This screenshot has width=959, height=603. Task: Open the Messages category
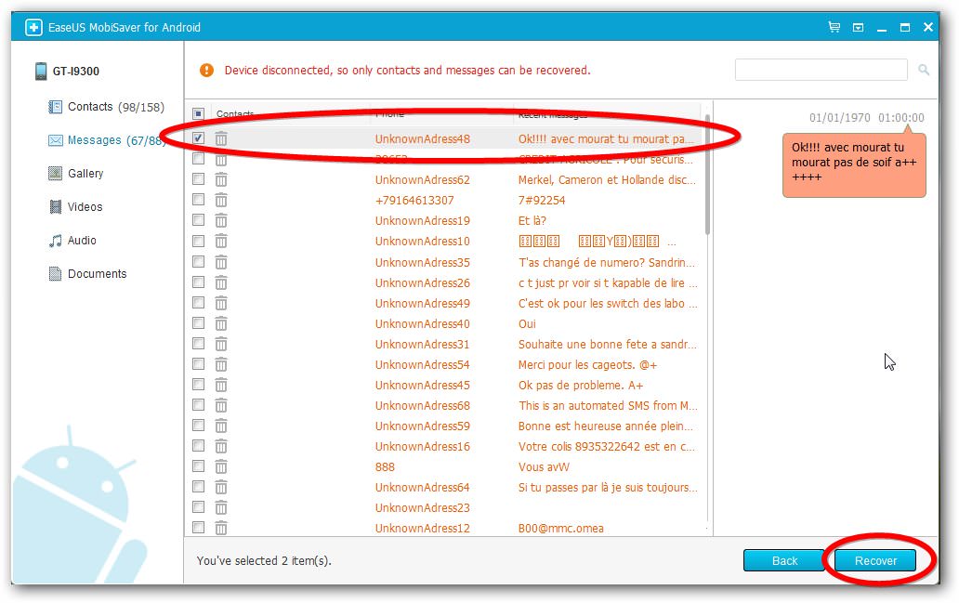[x=107, y=140]
